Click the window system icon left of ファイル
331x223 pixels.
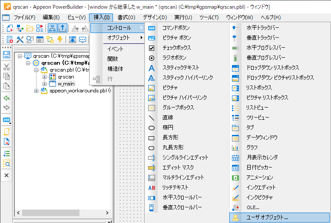(x=6, y=17)
